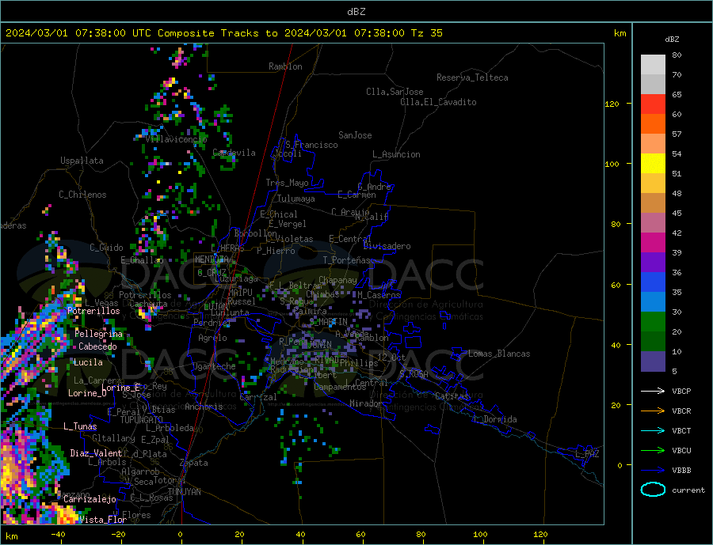Click the 'Carrizal' map label
This screenshot has width=713, height=545.
click(257, 397)
